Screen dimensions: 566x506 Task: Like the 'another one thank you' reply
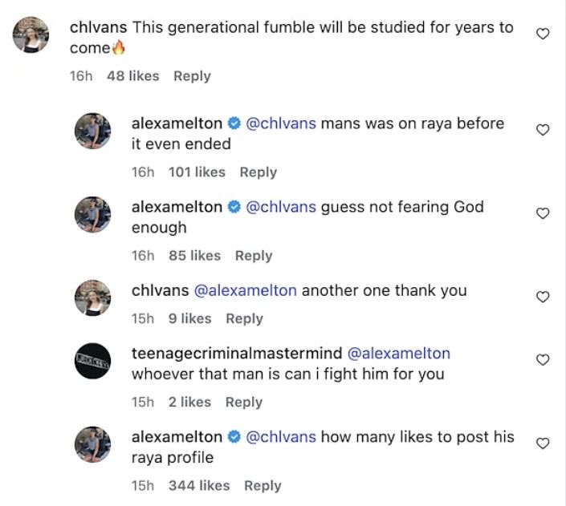coord(543,297)
